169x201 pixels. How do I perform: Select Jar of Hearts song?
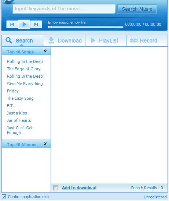[19, 120]
